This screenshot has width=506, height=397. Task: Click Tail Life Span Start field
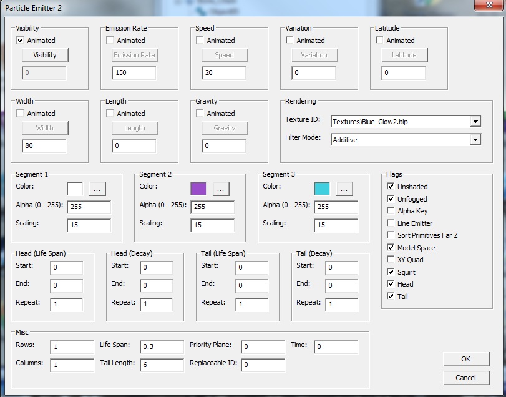(252, 268)
